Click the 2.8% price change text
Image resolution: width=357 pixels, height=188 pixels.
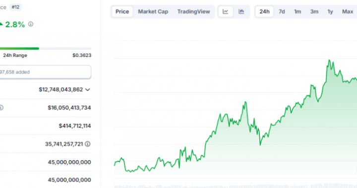click(15, 24)
